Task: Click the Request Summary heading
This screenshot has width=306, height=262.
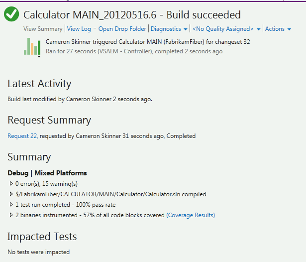Action: pos(49,120)
